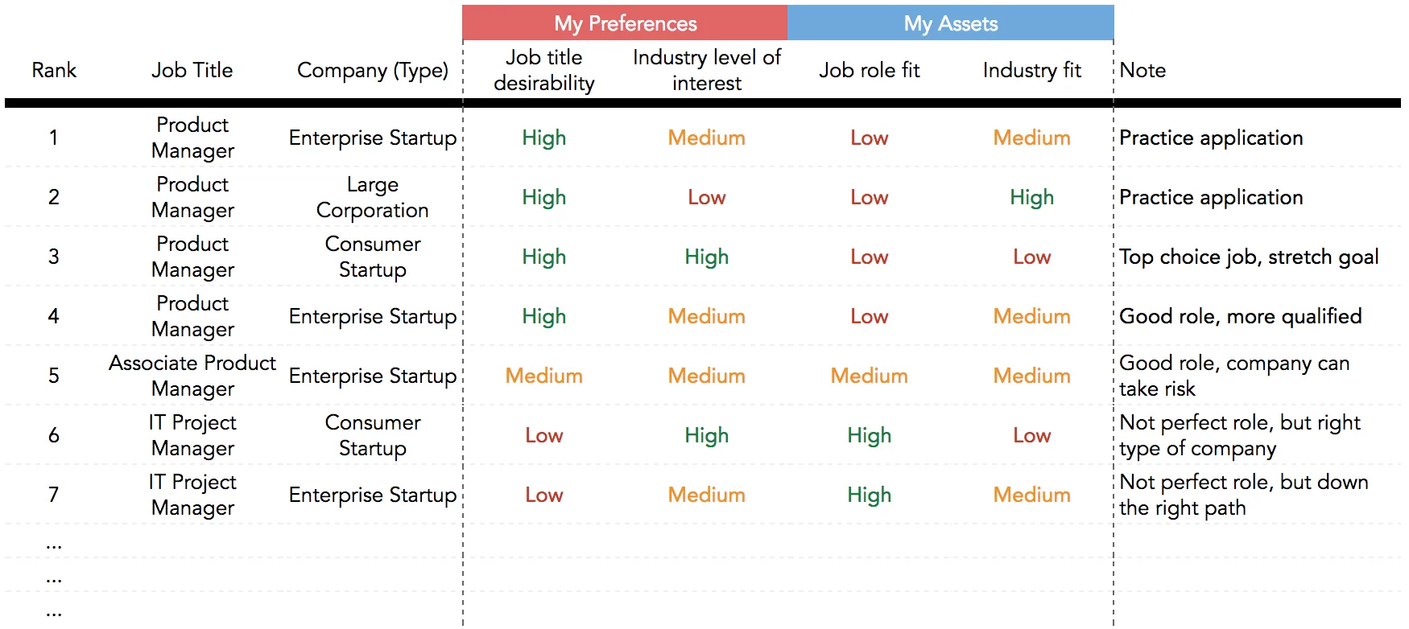Screen dimensions: 1409x629
Task: Select the 'Good role, more qualified' note
Action: coord(1240,317)
